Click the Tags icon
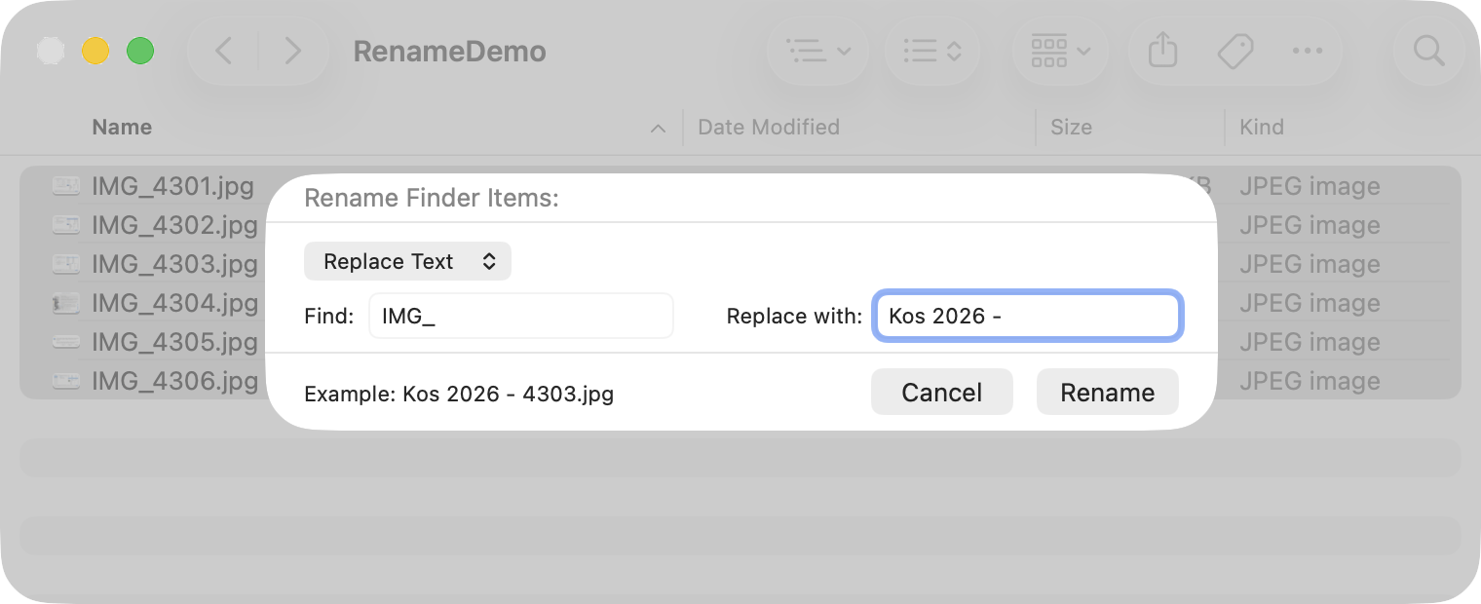The image size is (1481, 604). pyautogui.click(x=1235, y=51)
